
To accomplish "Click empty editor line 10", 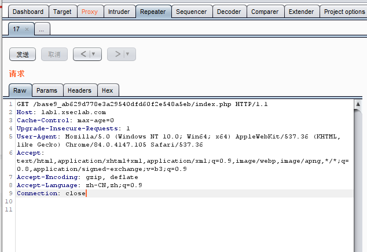I will click(x=185, y=202).
